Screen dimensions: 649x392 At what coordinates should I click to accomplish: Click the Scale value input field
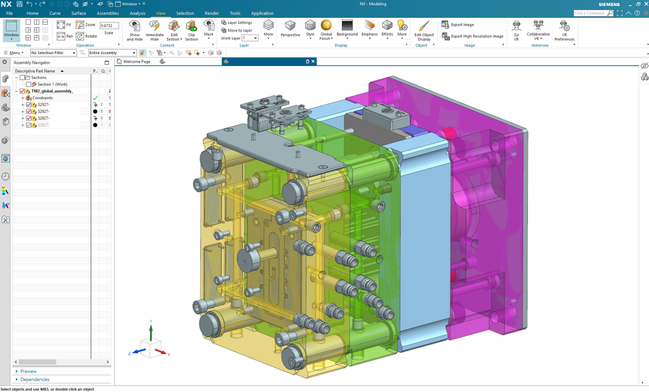[109, 25]
